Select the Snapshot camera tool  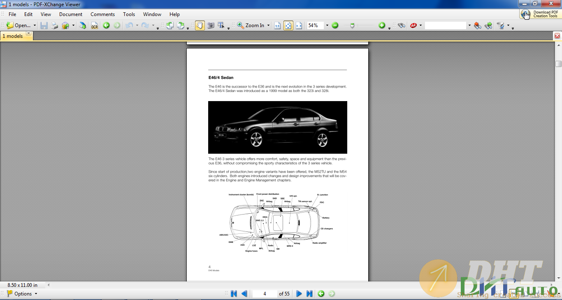211,25
